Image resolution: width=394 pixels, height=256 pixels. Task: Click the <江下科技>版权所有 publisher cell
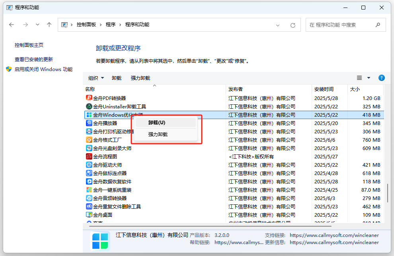(251, 156)
